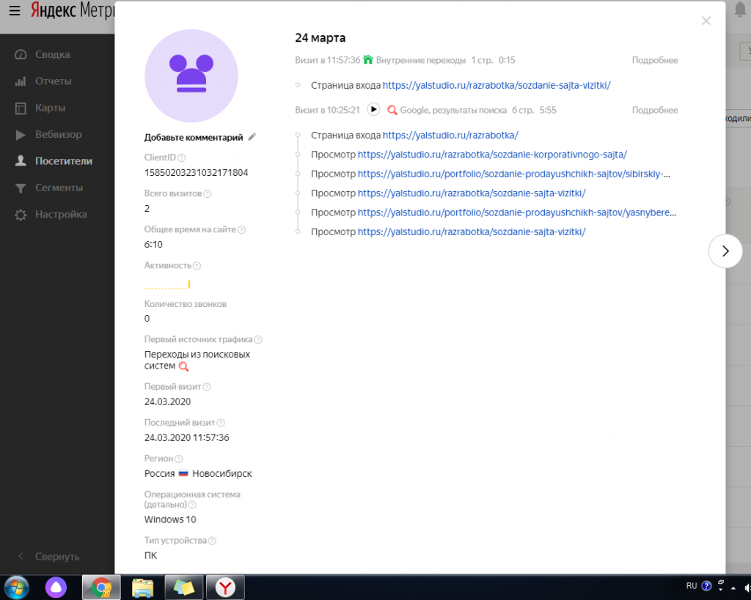This screenshot has width=751, height=600.
Task: Open the Сегменты section in the sidebar
Action: pos(59,188)
